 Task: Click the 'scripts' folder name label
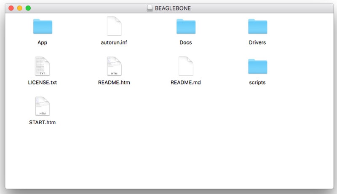(x=257, y=82)
